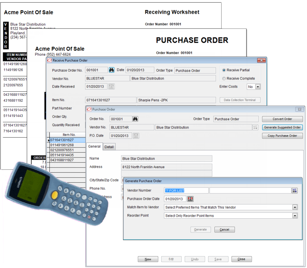
Task: Click 1149196126 vendor part on worksheet
Action: click(13, 70)
